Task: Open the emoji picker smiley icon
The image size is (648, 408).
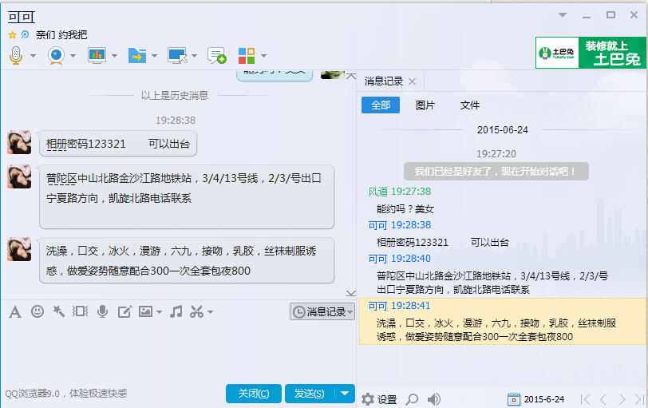Action: (38, 311)
